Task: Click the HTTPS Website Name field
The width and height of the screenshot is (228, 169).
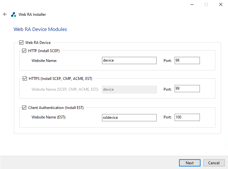Action: point(129,89)
